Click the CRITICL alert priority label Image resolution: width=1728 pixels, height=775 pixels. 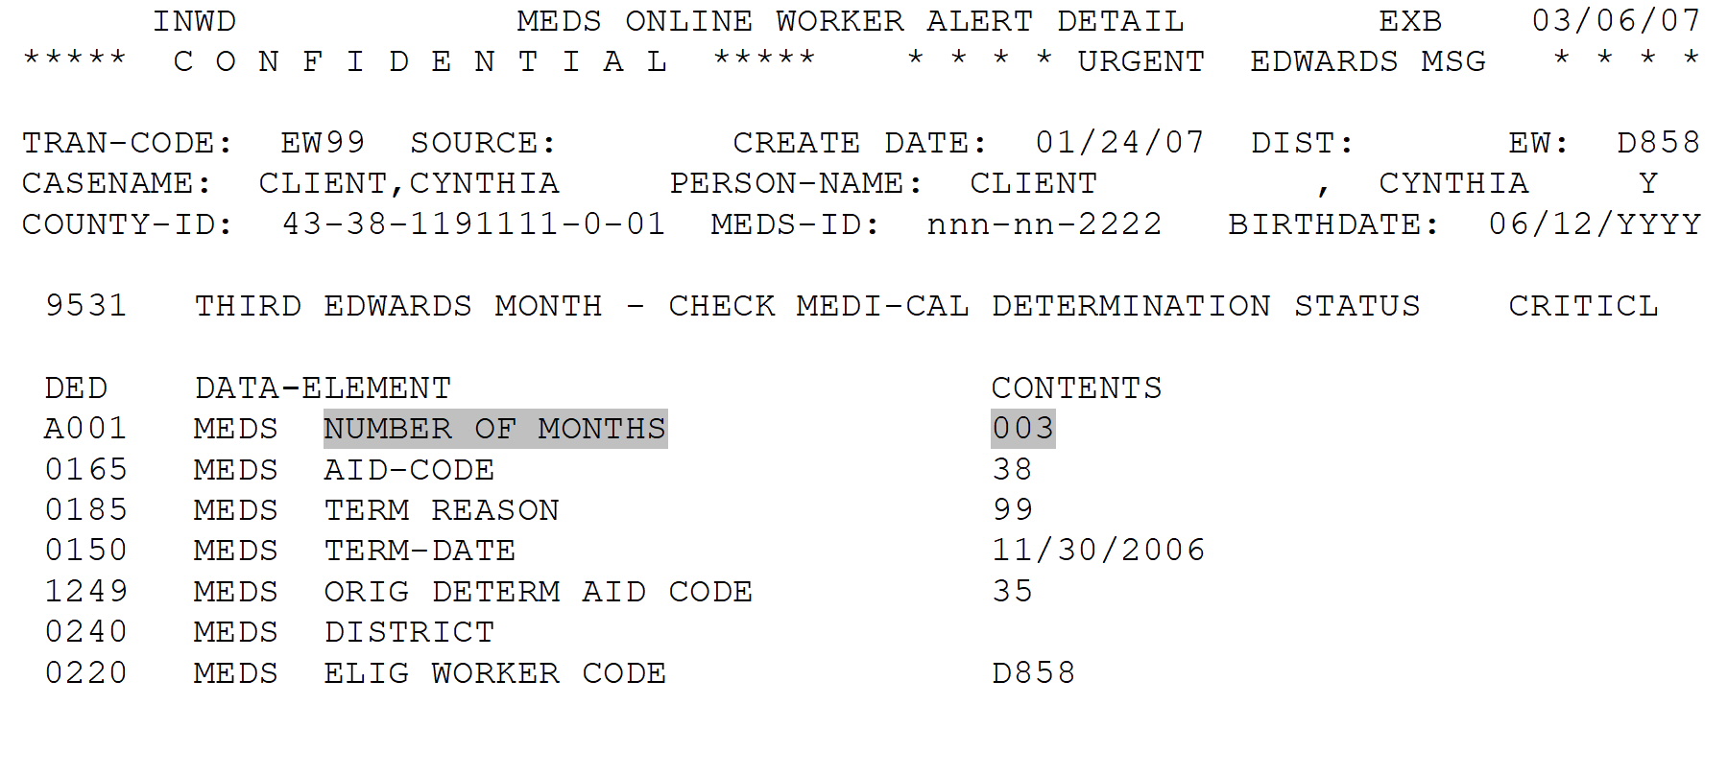[x=1583, y=306]
